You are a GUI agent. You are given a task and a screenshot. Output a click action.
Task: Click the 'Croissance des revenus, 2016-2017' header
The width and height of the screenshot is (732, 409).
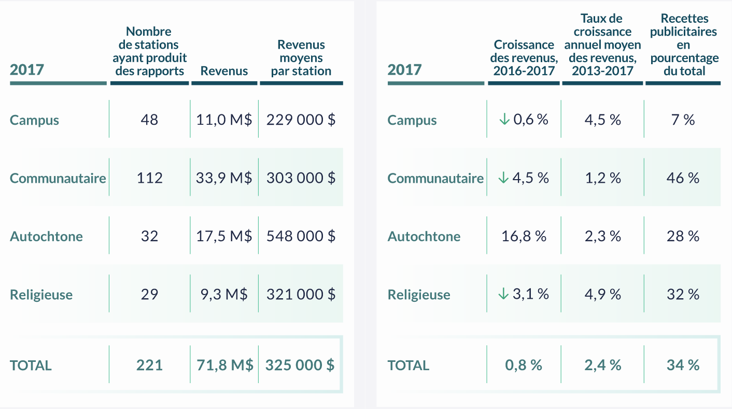[524, 58]
